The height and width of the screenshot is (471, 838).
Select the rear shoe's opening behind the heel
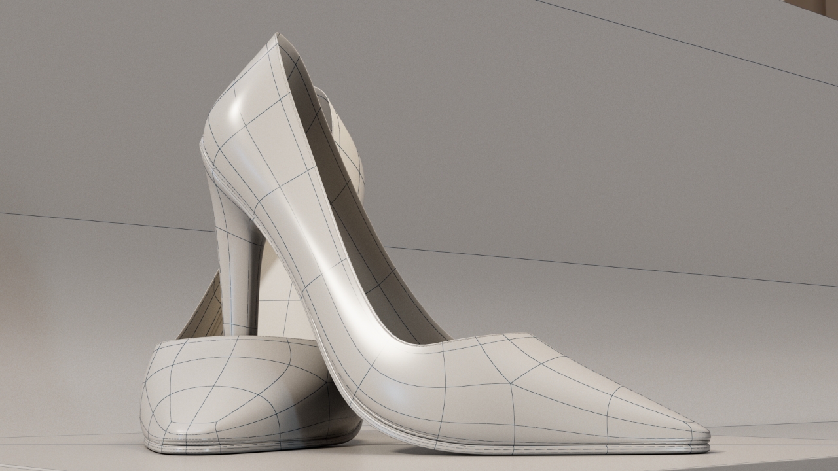click(x=203, y=314)
